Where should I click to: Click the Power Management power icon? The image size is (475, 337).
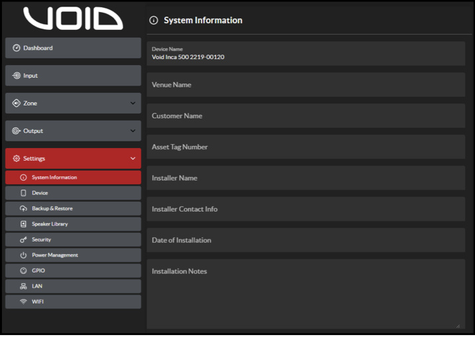tap(23, 255)
